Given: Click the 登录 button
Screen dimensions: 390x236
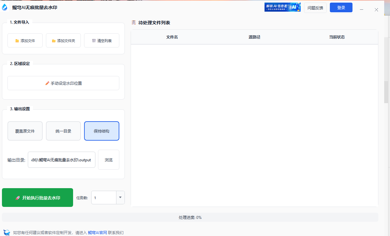Looking at the screenshot, I should pos(341,7).
